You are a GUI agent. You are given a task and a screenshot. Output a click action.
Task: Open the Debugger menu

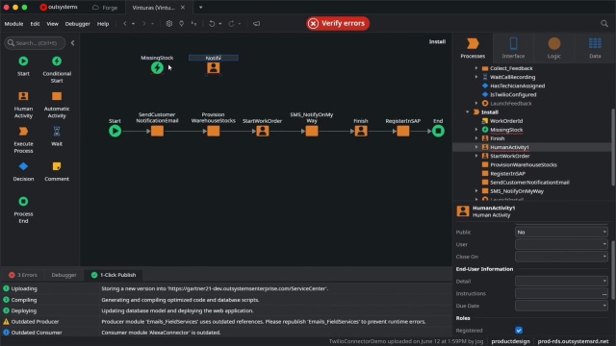pyautogui.click(x=77, y=24)
